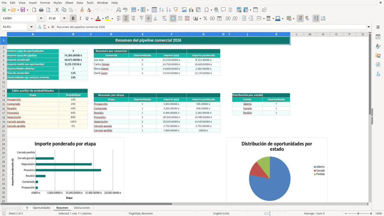384x216 pixels.
Task: Expand the formula bar
Action: [369, 27]
